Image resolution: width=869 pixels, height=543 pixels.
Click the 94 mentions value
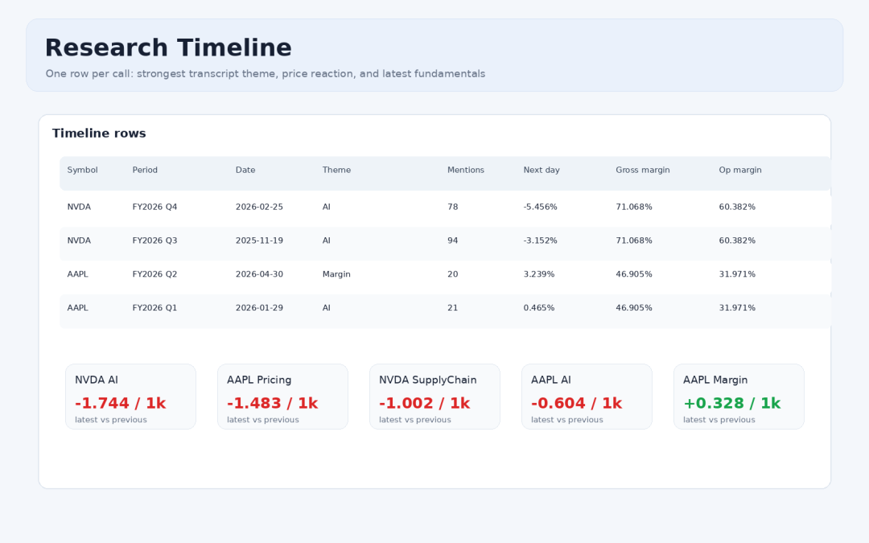point(453,241)
